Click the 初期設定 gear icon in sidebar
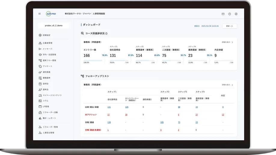 [40, 35]
